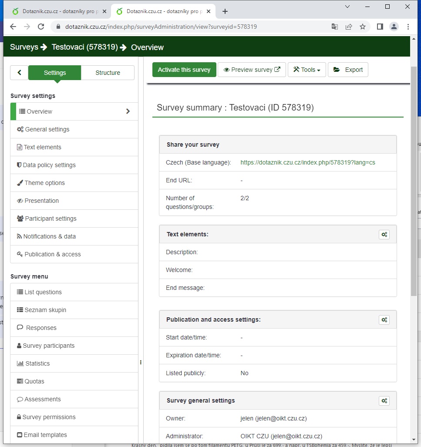Click gear icon in Text elements panel
Screen dimensions: 421x447
[384, 235]
